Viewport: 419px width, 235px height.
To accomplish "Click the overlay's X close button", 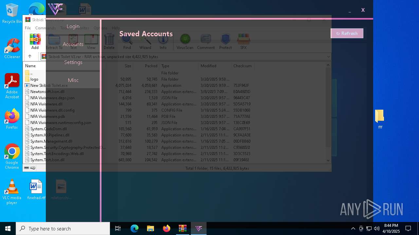I will (x=363, y=10).
